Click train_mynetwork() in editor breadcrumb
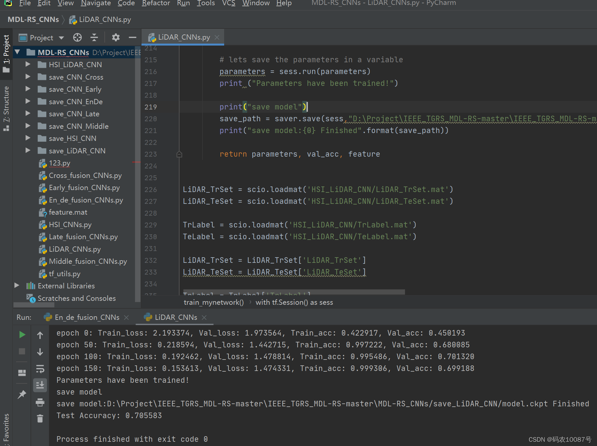This screenshot has height=446, width=597. 214,302
